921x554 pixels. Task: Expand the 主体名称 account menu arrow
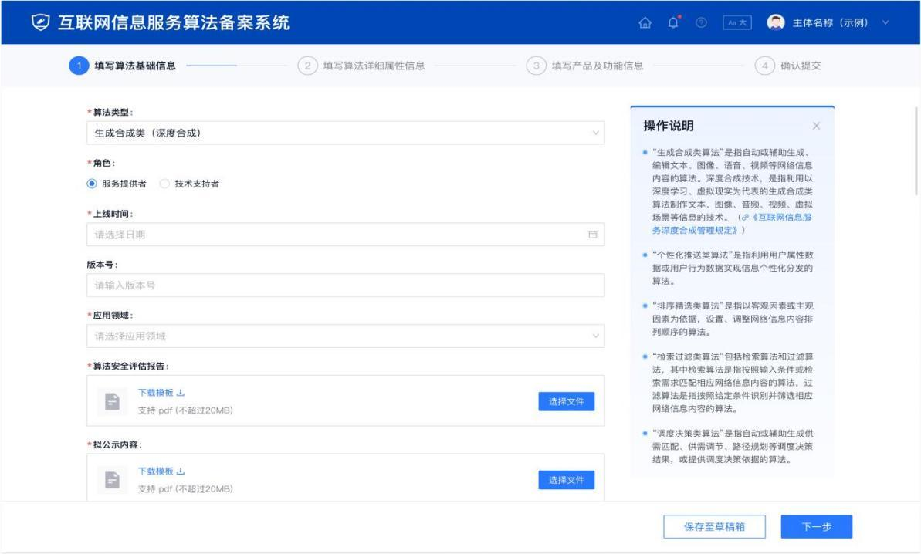click(885, 23)
